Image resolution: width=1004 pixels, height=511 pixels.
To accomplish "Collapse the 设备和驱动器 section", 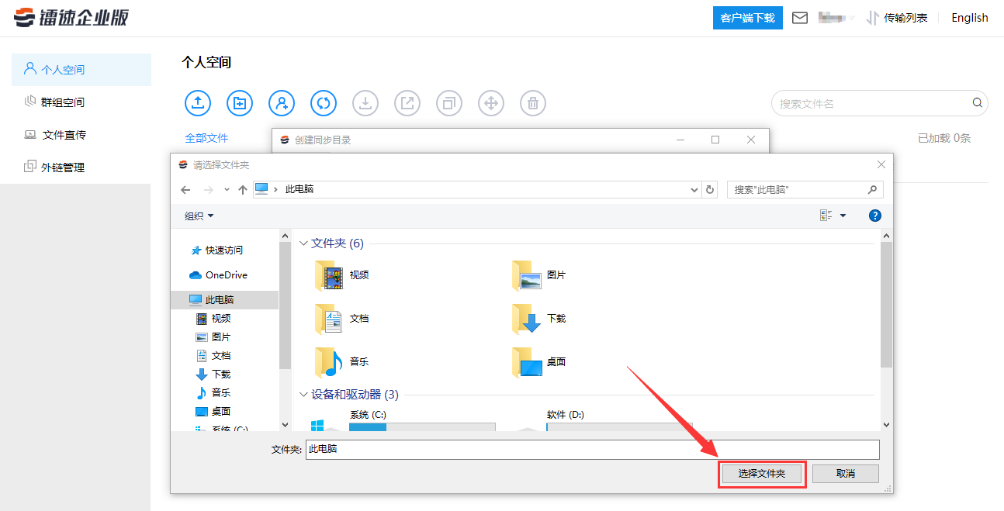I will tap(303, 394).
